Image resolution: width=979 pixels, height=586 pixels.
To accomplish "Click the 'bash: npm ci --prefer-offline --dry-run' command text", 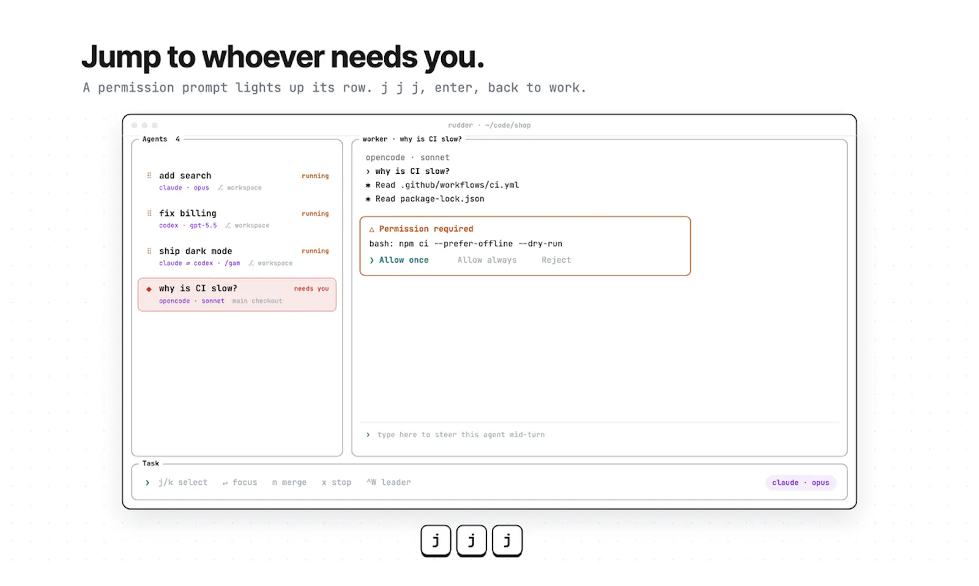I will [x=466, y=244].
